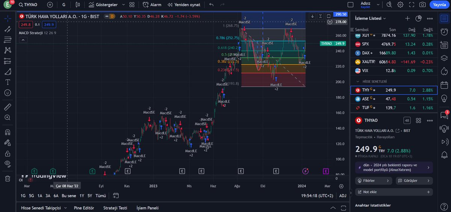Select the crosshair cursor tool
Viewport: 451px width, 212px height.
pos(8,18)
